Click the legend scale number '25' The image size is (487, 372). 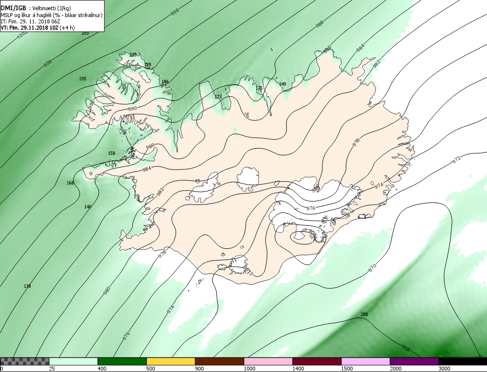52,369
